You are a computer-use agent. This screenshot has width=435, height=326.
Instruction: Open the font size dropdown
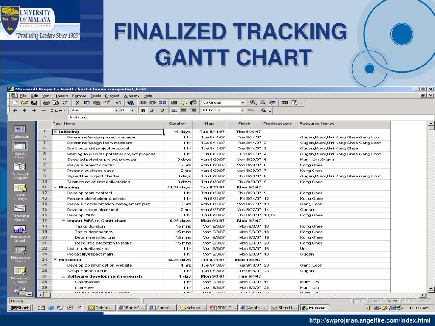(x=133, y=110)
